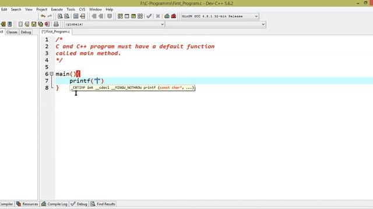The image size is (373, 209).
Task: Click the '*/' comment end on line 4
Action: (x=59, y=60)
